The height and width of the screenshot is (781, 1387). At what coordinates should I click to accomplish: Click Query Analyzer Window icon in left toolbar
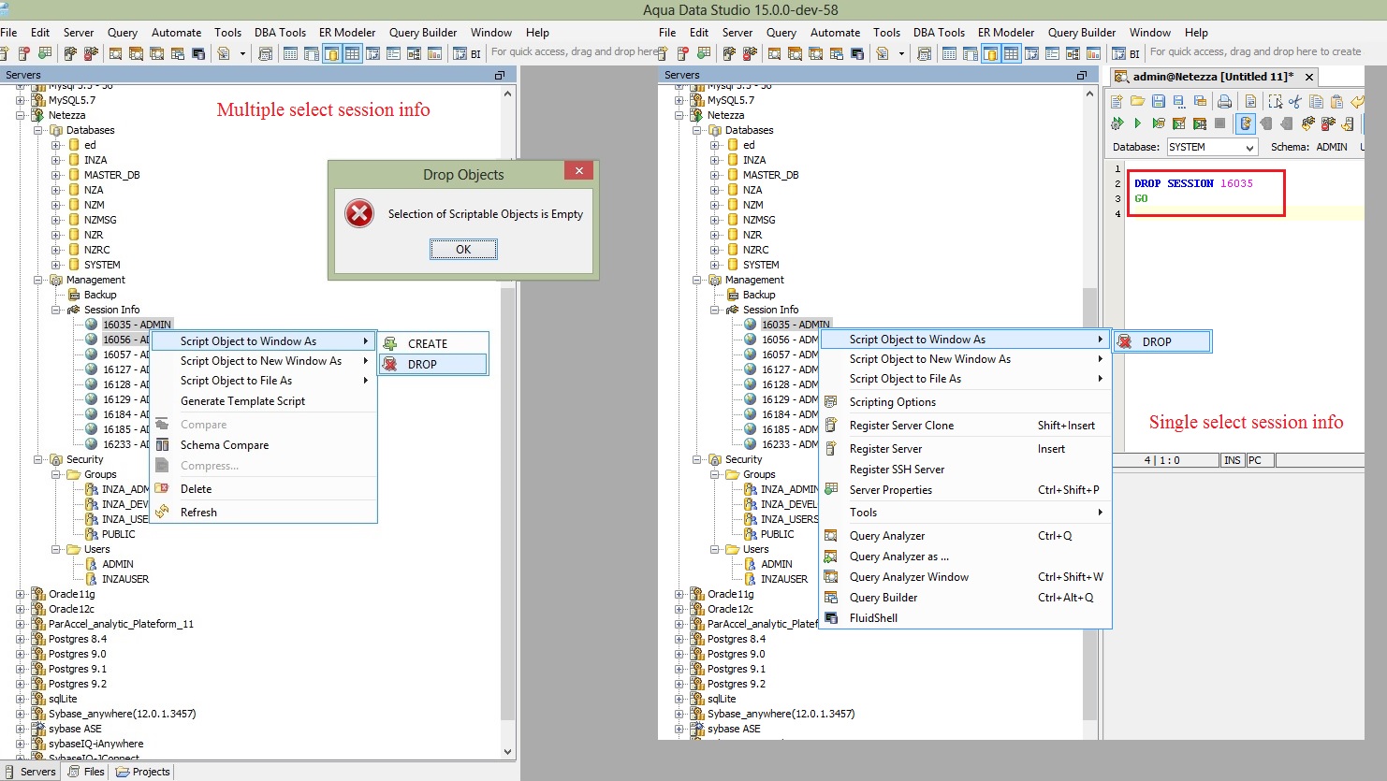[157, 53]
